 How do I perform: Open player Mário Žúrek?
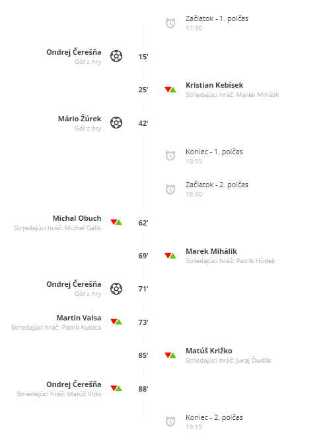[x=80, y=119]
